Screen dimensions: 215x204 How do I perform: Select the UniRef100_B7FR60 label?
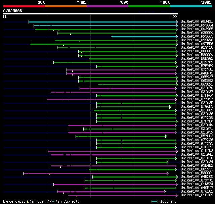tap(197, 96)
